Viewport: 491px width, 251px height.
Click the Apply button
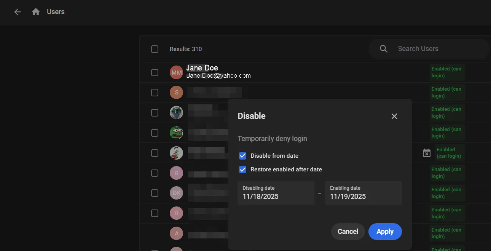click(x=385, y=232)
